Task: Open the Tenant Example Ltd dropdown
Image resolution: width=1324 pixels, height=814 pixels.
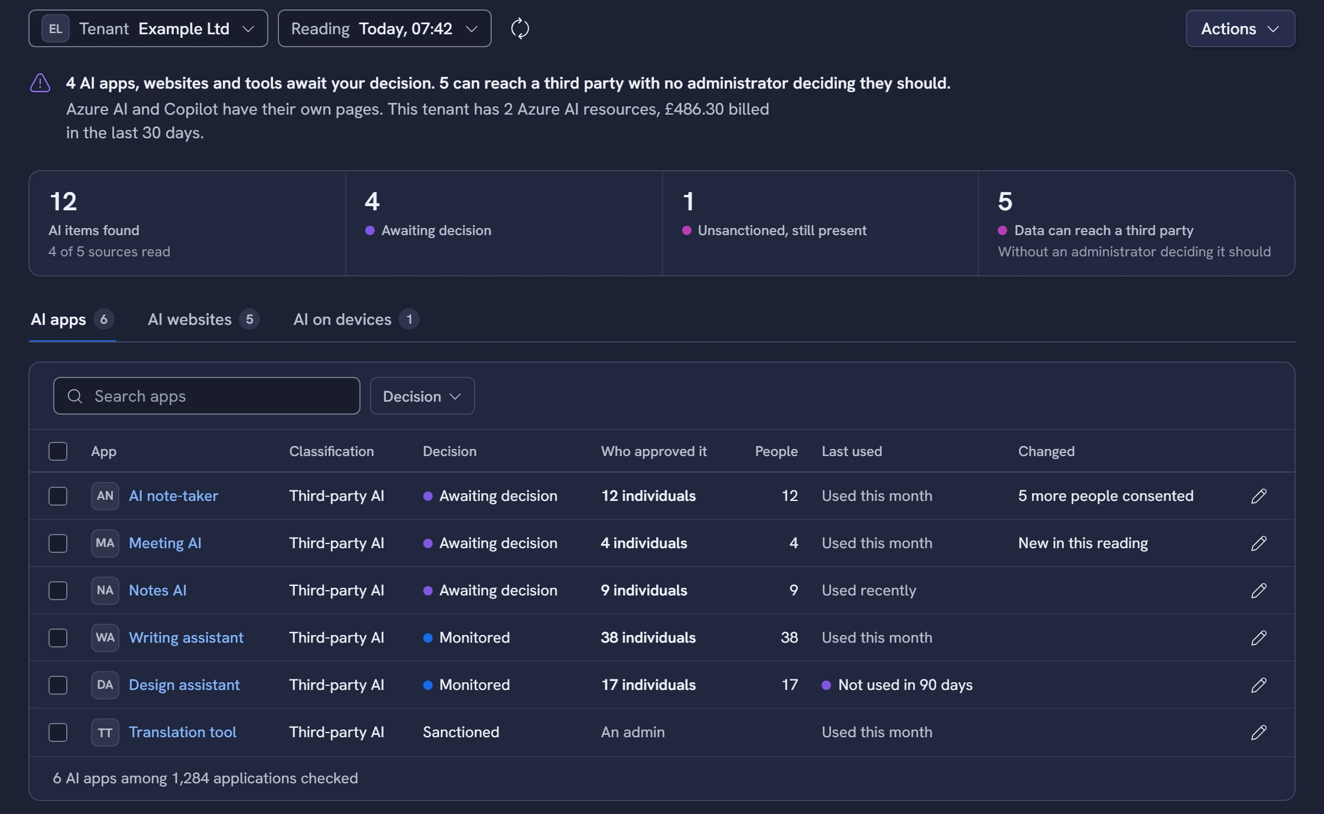Action: point(148,28)
